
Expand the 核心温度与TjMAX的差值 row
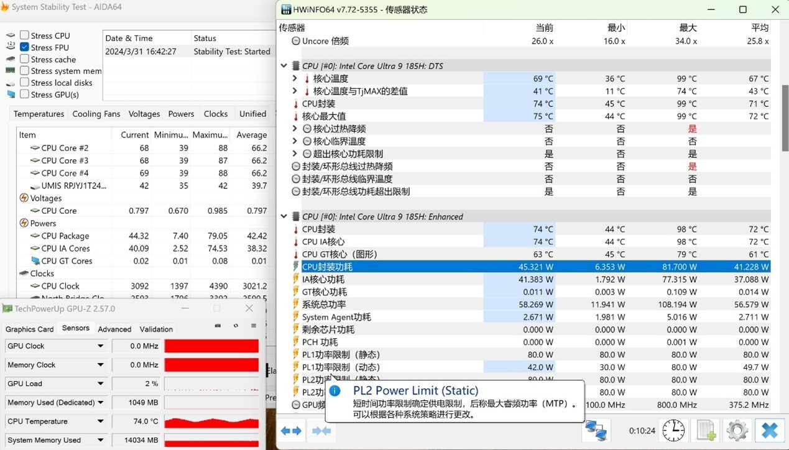click(x=295, y=91)
